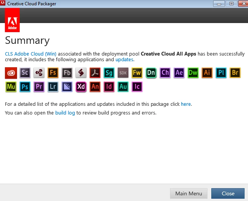Select the Audition (Au) icon
248x201 pixels.
coord(123,87)
